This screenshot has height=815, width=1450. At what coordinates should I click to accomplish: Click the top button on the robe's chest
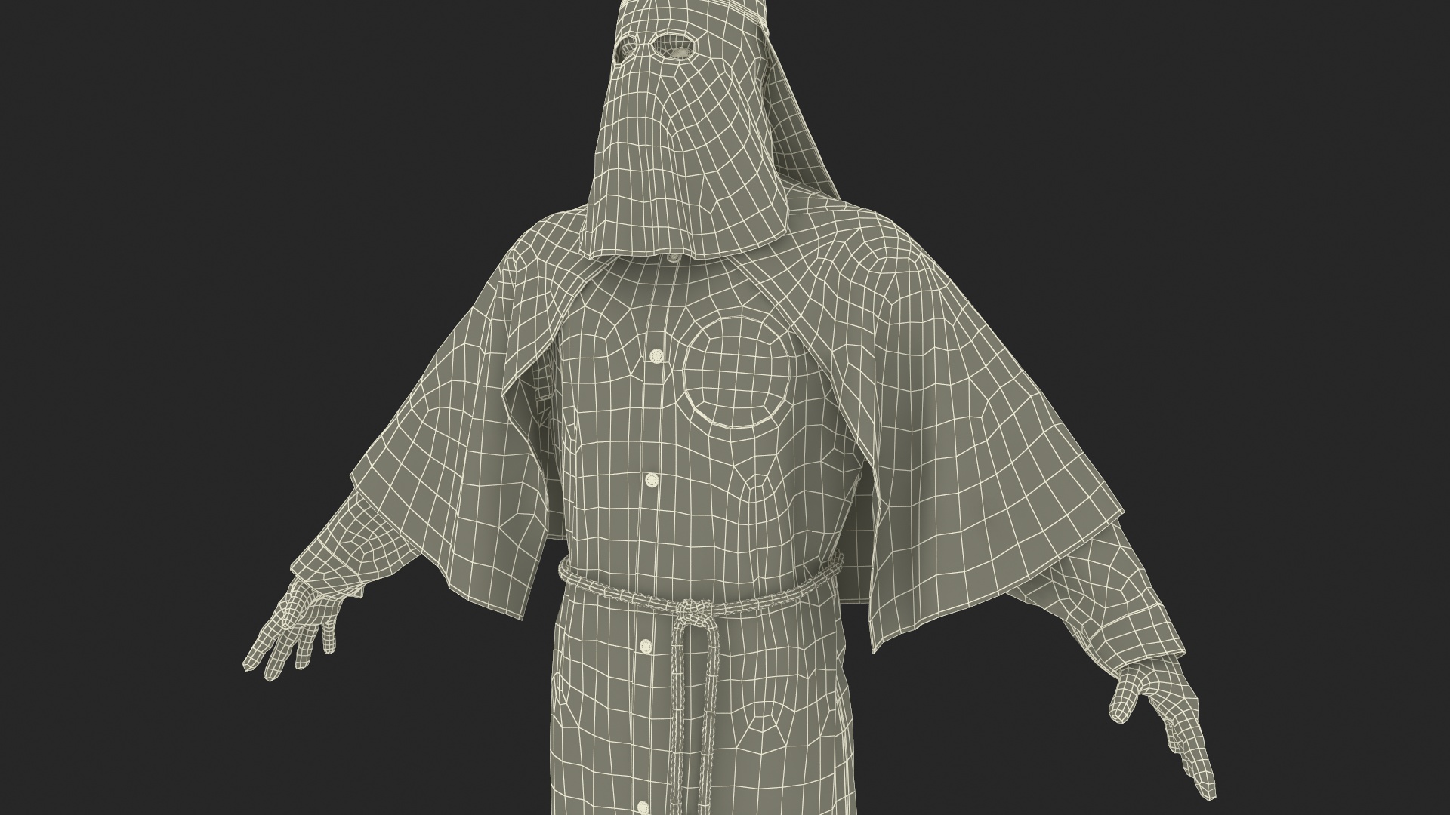[x=656, y=357]
